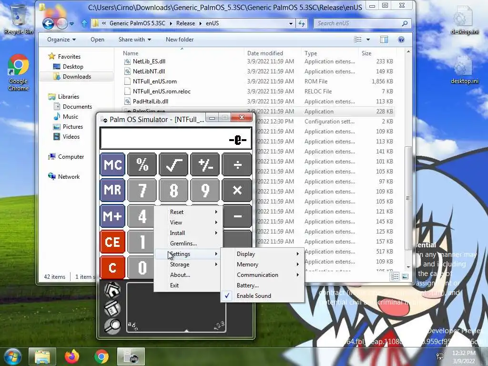This screenshot has height=366, width=488.
Task: Tap the Palm Home silkscreen icon
Action: click(x=112, y=290)
